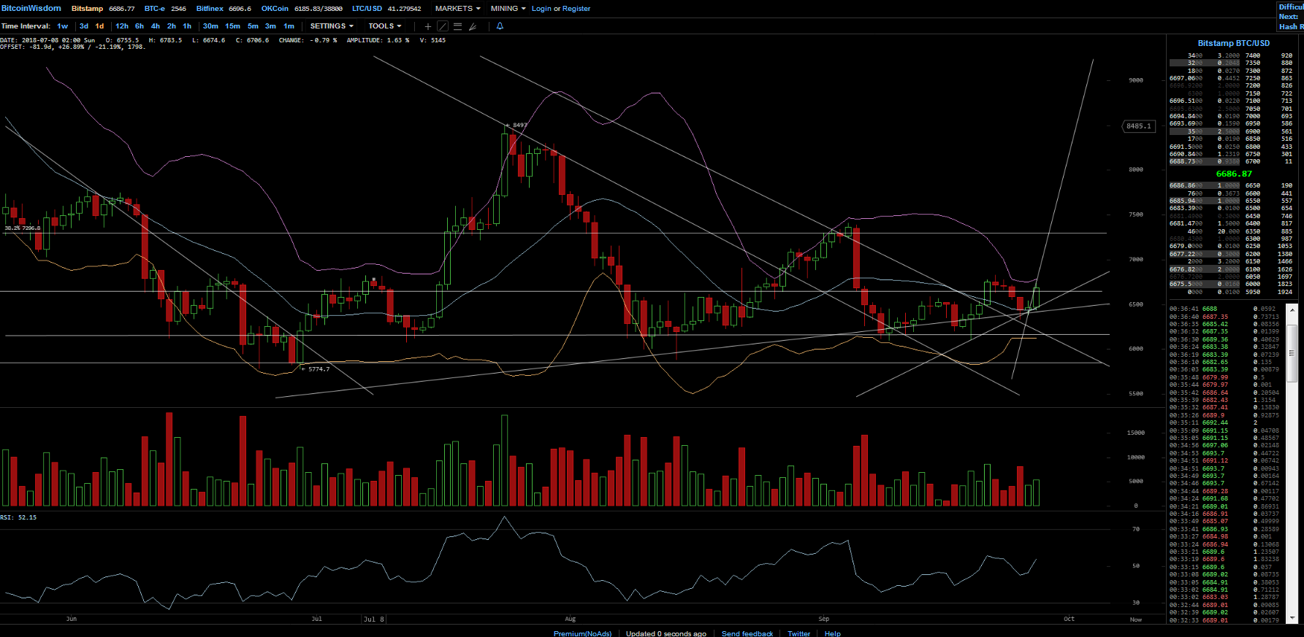
Task: Click the 'Jul 8' date marker
Action: (x=373, y=619)
